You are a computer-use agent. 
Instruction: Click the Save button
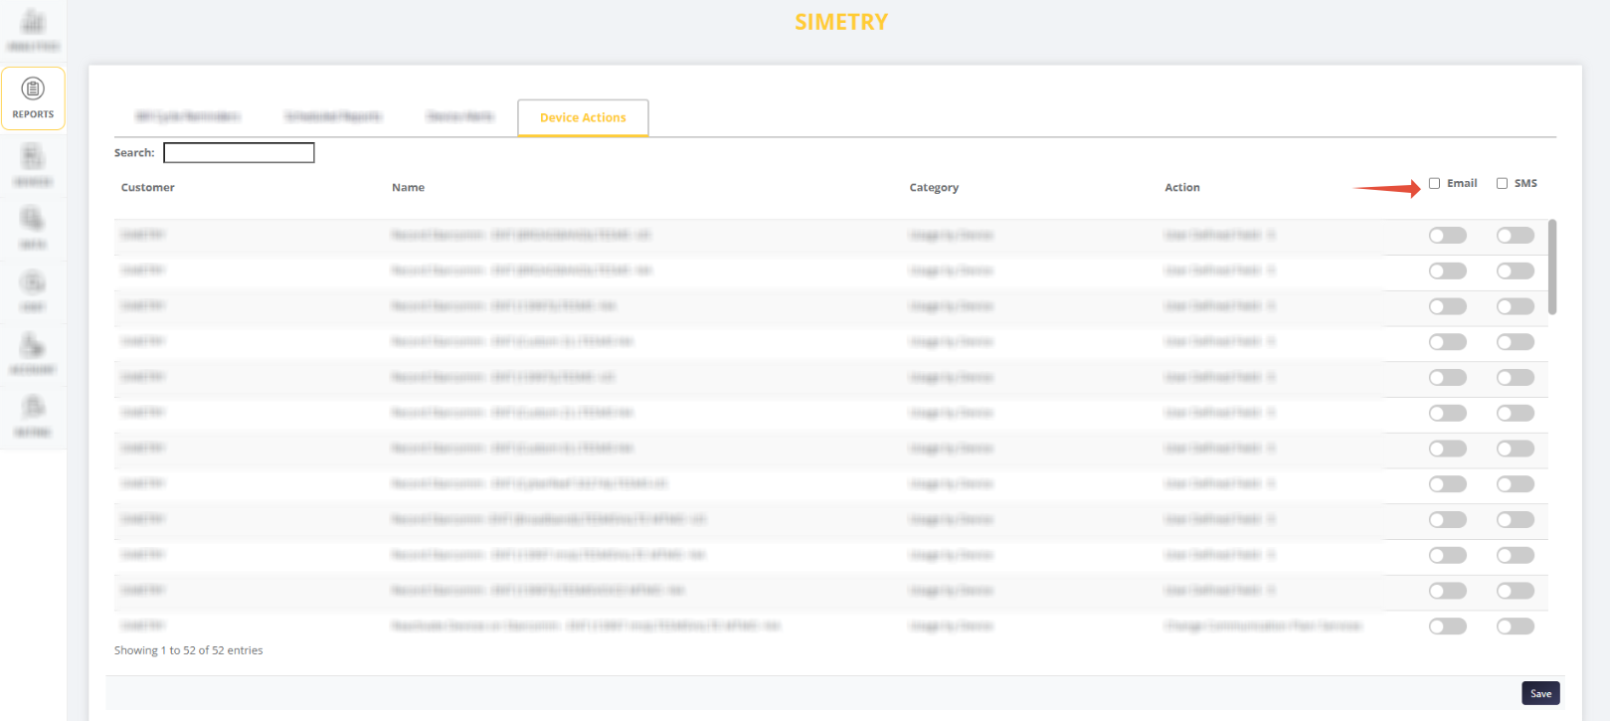tap(1540, 693)
